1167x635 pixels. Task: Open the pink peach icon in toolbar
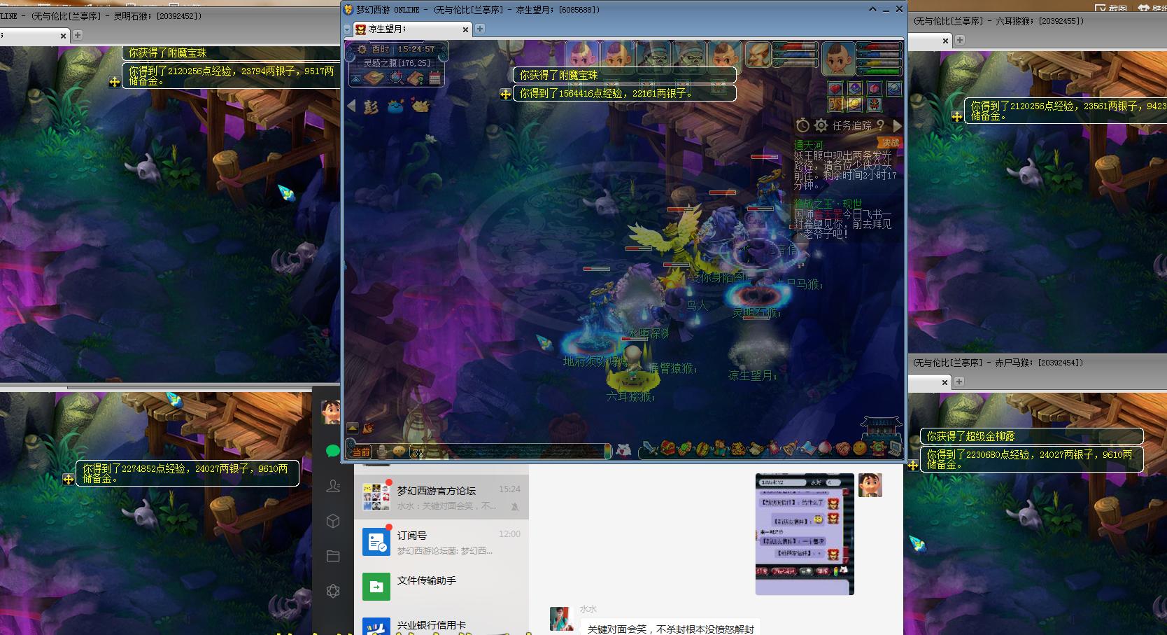[x=825, y=448]
